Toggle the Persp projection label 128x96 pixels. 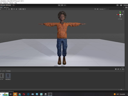click(x=120, y=19)
